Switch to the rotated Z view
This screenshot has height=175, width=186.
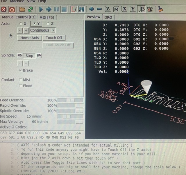tap(116, 9)
